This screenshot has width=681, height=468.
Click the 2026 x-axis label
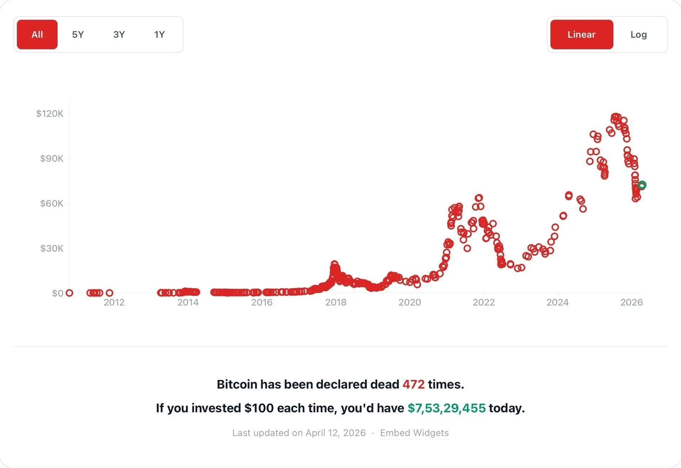[x=631, y=302]
